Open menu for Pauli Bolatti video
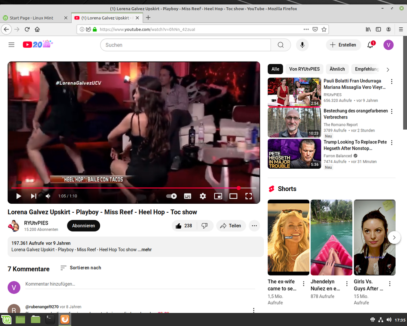 click(x=392, y=81)
